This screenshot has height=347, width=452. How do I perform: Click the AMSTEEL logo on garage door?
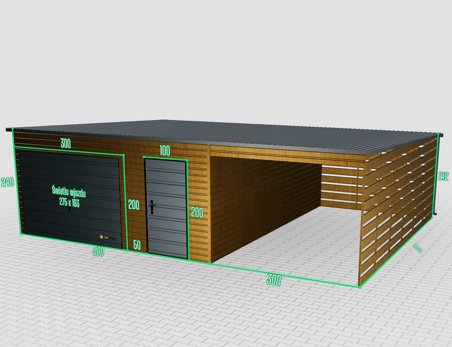coord(108,237)
